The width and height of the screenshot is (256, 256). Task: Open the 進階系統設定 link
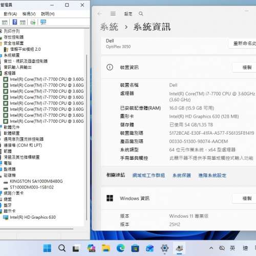pyautogui.click(x=212, y=176)
